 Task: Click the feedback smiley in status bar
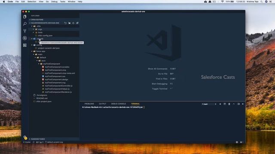[237, 142]
